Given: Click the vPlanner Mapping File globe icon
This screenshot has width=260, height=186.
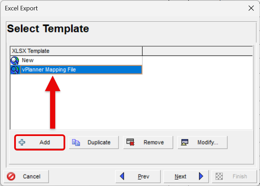Looking at the screenshot, I should [15, 70].
